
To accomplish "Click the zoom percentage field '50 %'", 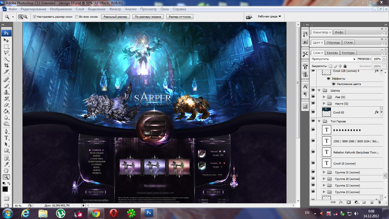I will [x=20, y=205].
